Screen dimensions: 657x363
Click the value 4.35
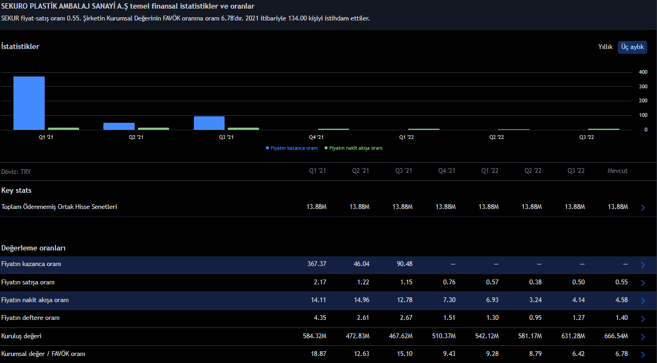point(319,318)
